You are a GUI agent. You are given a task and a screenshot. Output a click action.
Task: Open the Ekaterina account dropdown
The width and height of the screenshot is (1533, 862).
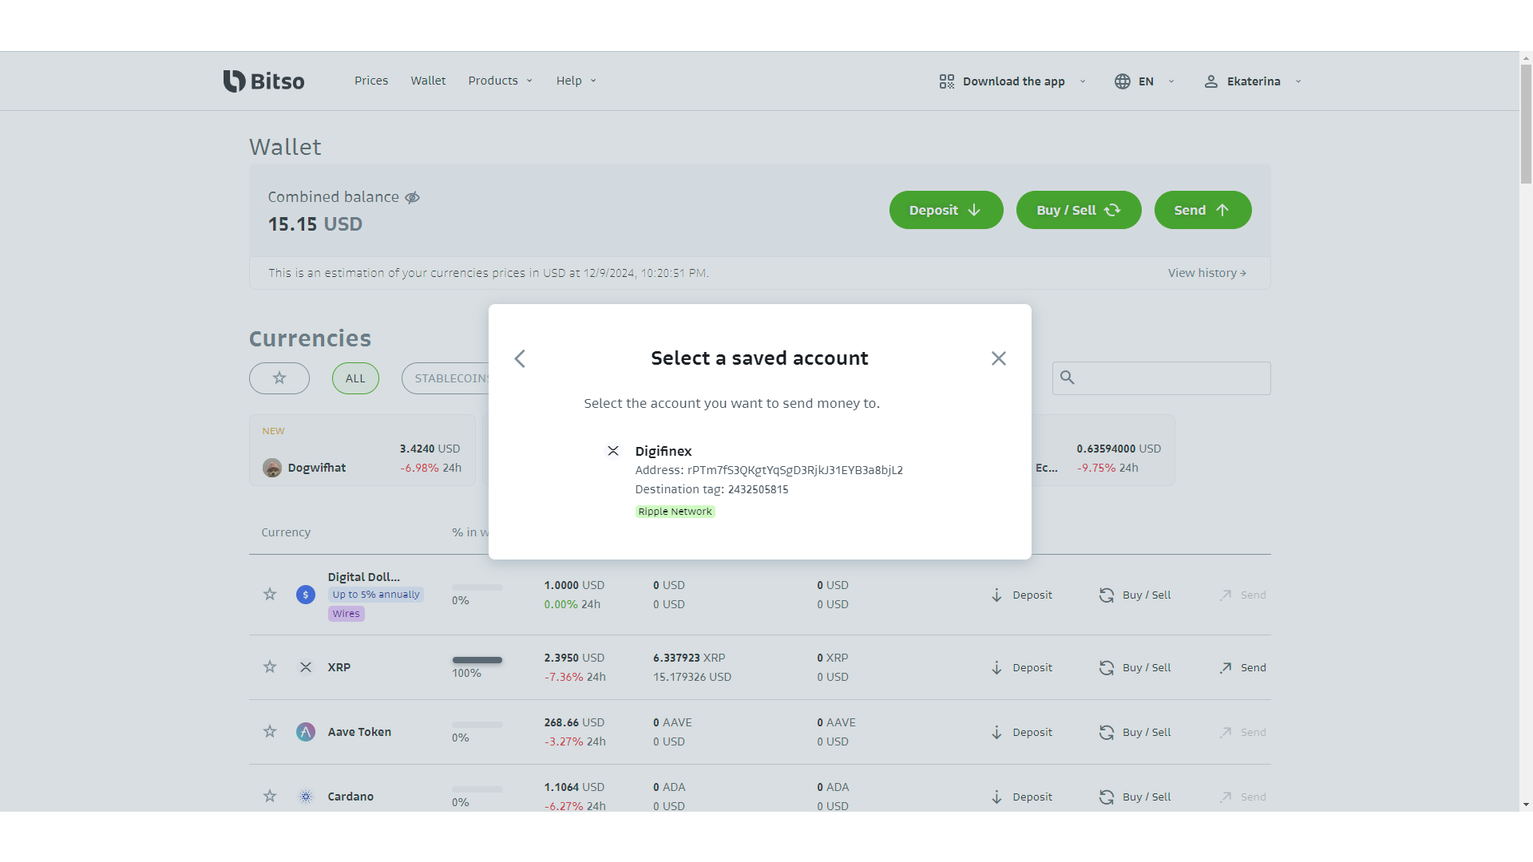point(1253,81)
